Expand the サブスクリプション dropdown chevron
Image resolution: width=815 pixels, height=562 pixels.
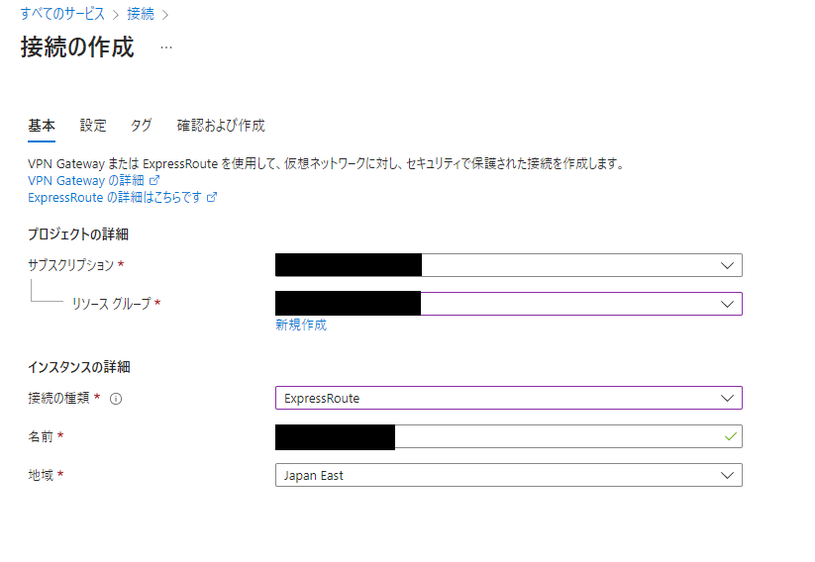(x=727, y=265)
